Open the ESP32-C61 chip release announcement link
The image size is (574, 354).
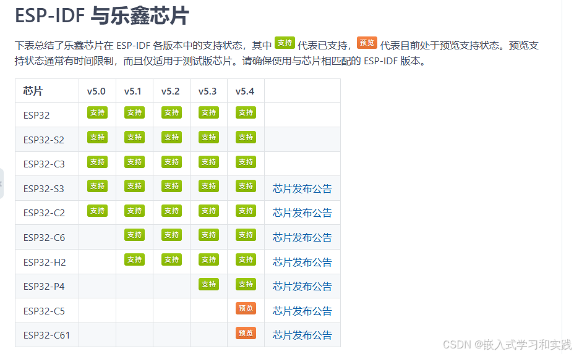click(302, 335)
